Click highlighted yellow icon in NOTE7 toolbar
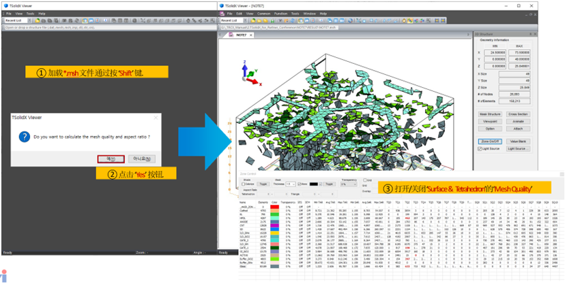Screen dimensions: 567x283 click(409, 20)
